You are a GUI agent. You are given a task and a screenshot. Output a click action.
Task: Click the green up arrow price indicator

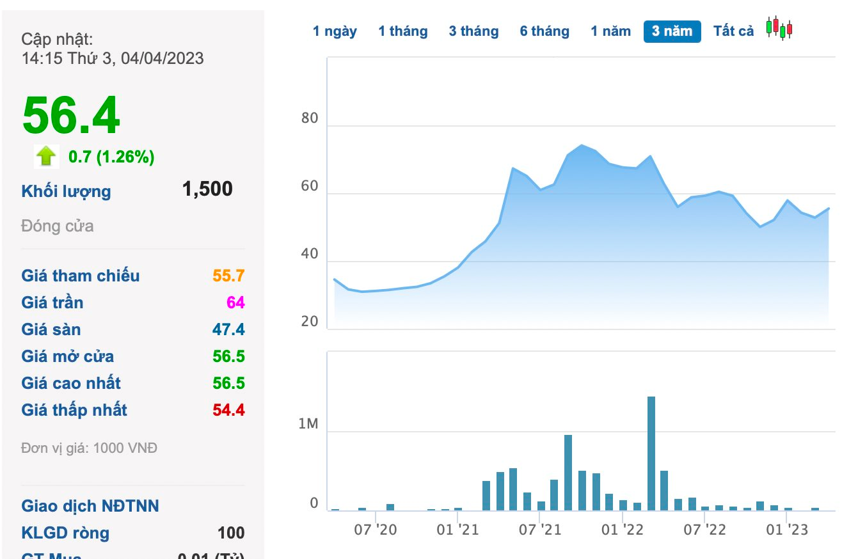pyautogui.click(x=46, y=157)
